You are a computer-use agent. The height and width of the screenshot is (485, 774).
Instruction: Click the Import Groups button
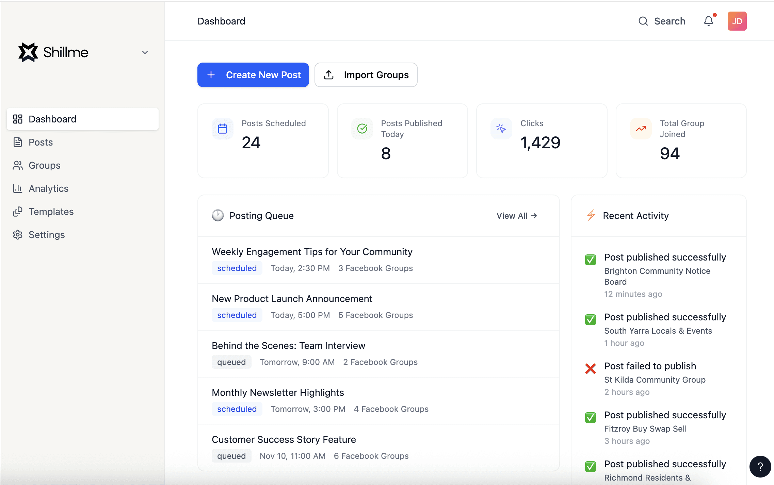366,75
